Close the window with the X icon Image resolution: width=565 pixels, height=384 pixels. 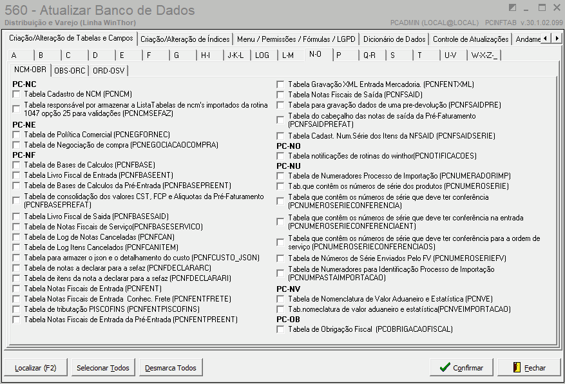(557, 8)
